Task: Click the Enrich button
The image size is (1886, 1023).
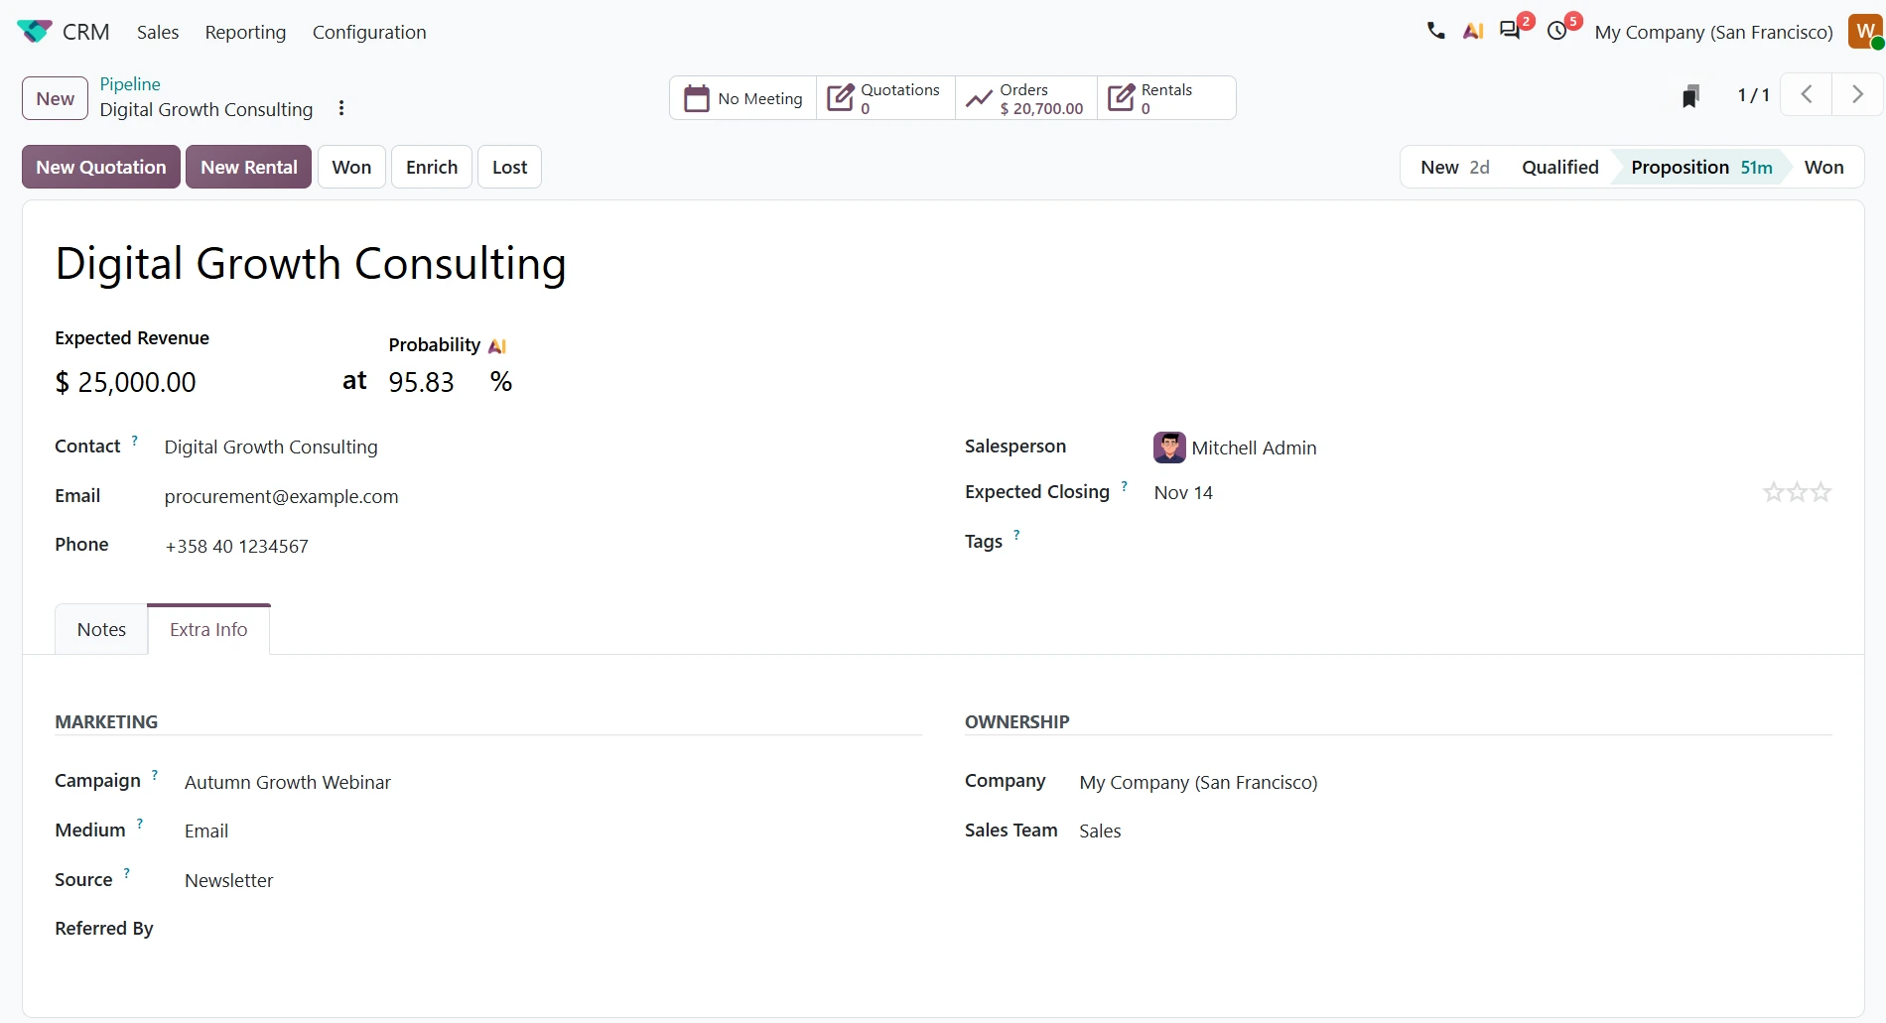Action: click(x=432, y=167)
